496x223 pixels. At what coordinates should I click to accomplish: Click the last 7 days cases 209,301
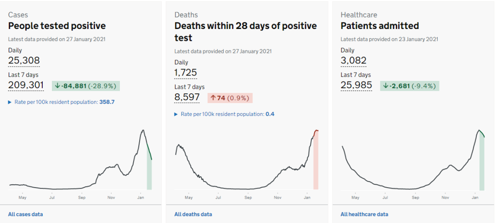(26, 85)
